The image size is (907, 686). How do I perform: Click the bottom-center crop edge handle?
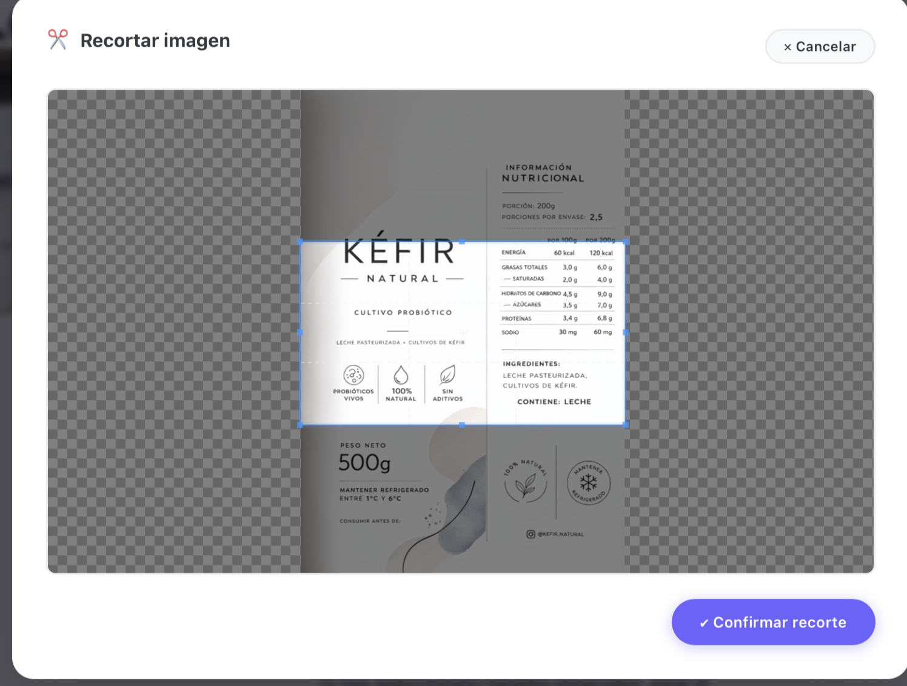[x=462, y=425]
